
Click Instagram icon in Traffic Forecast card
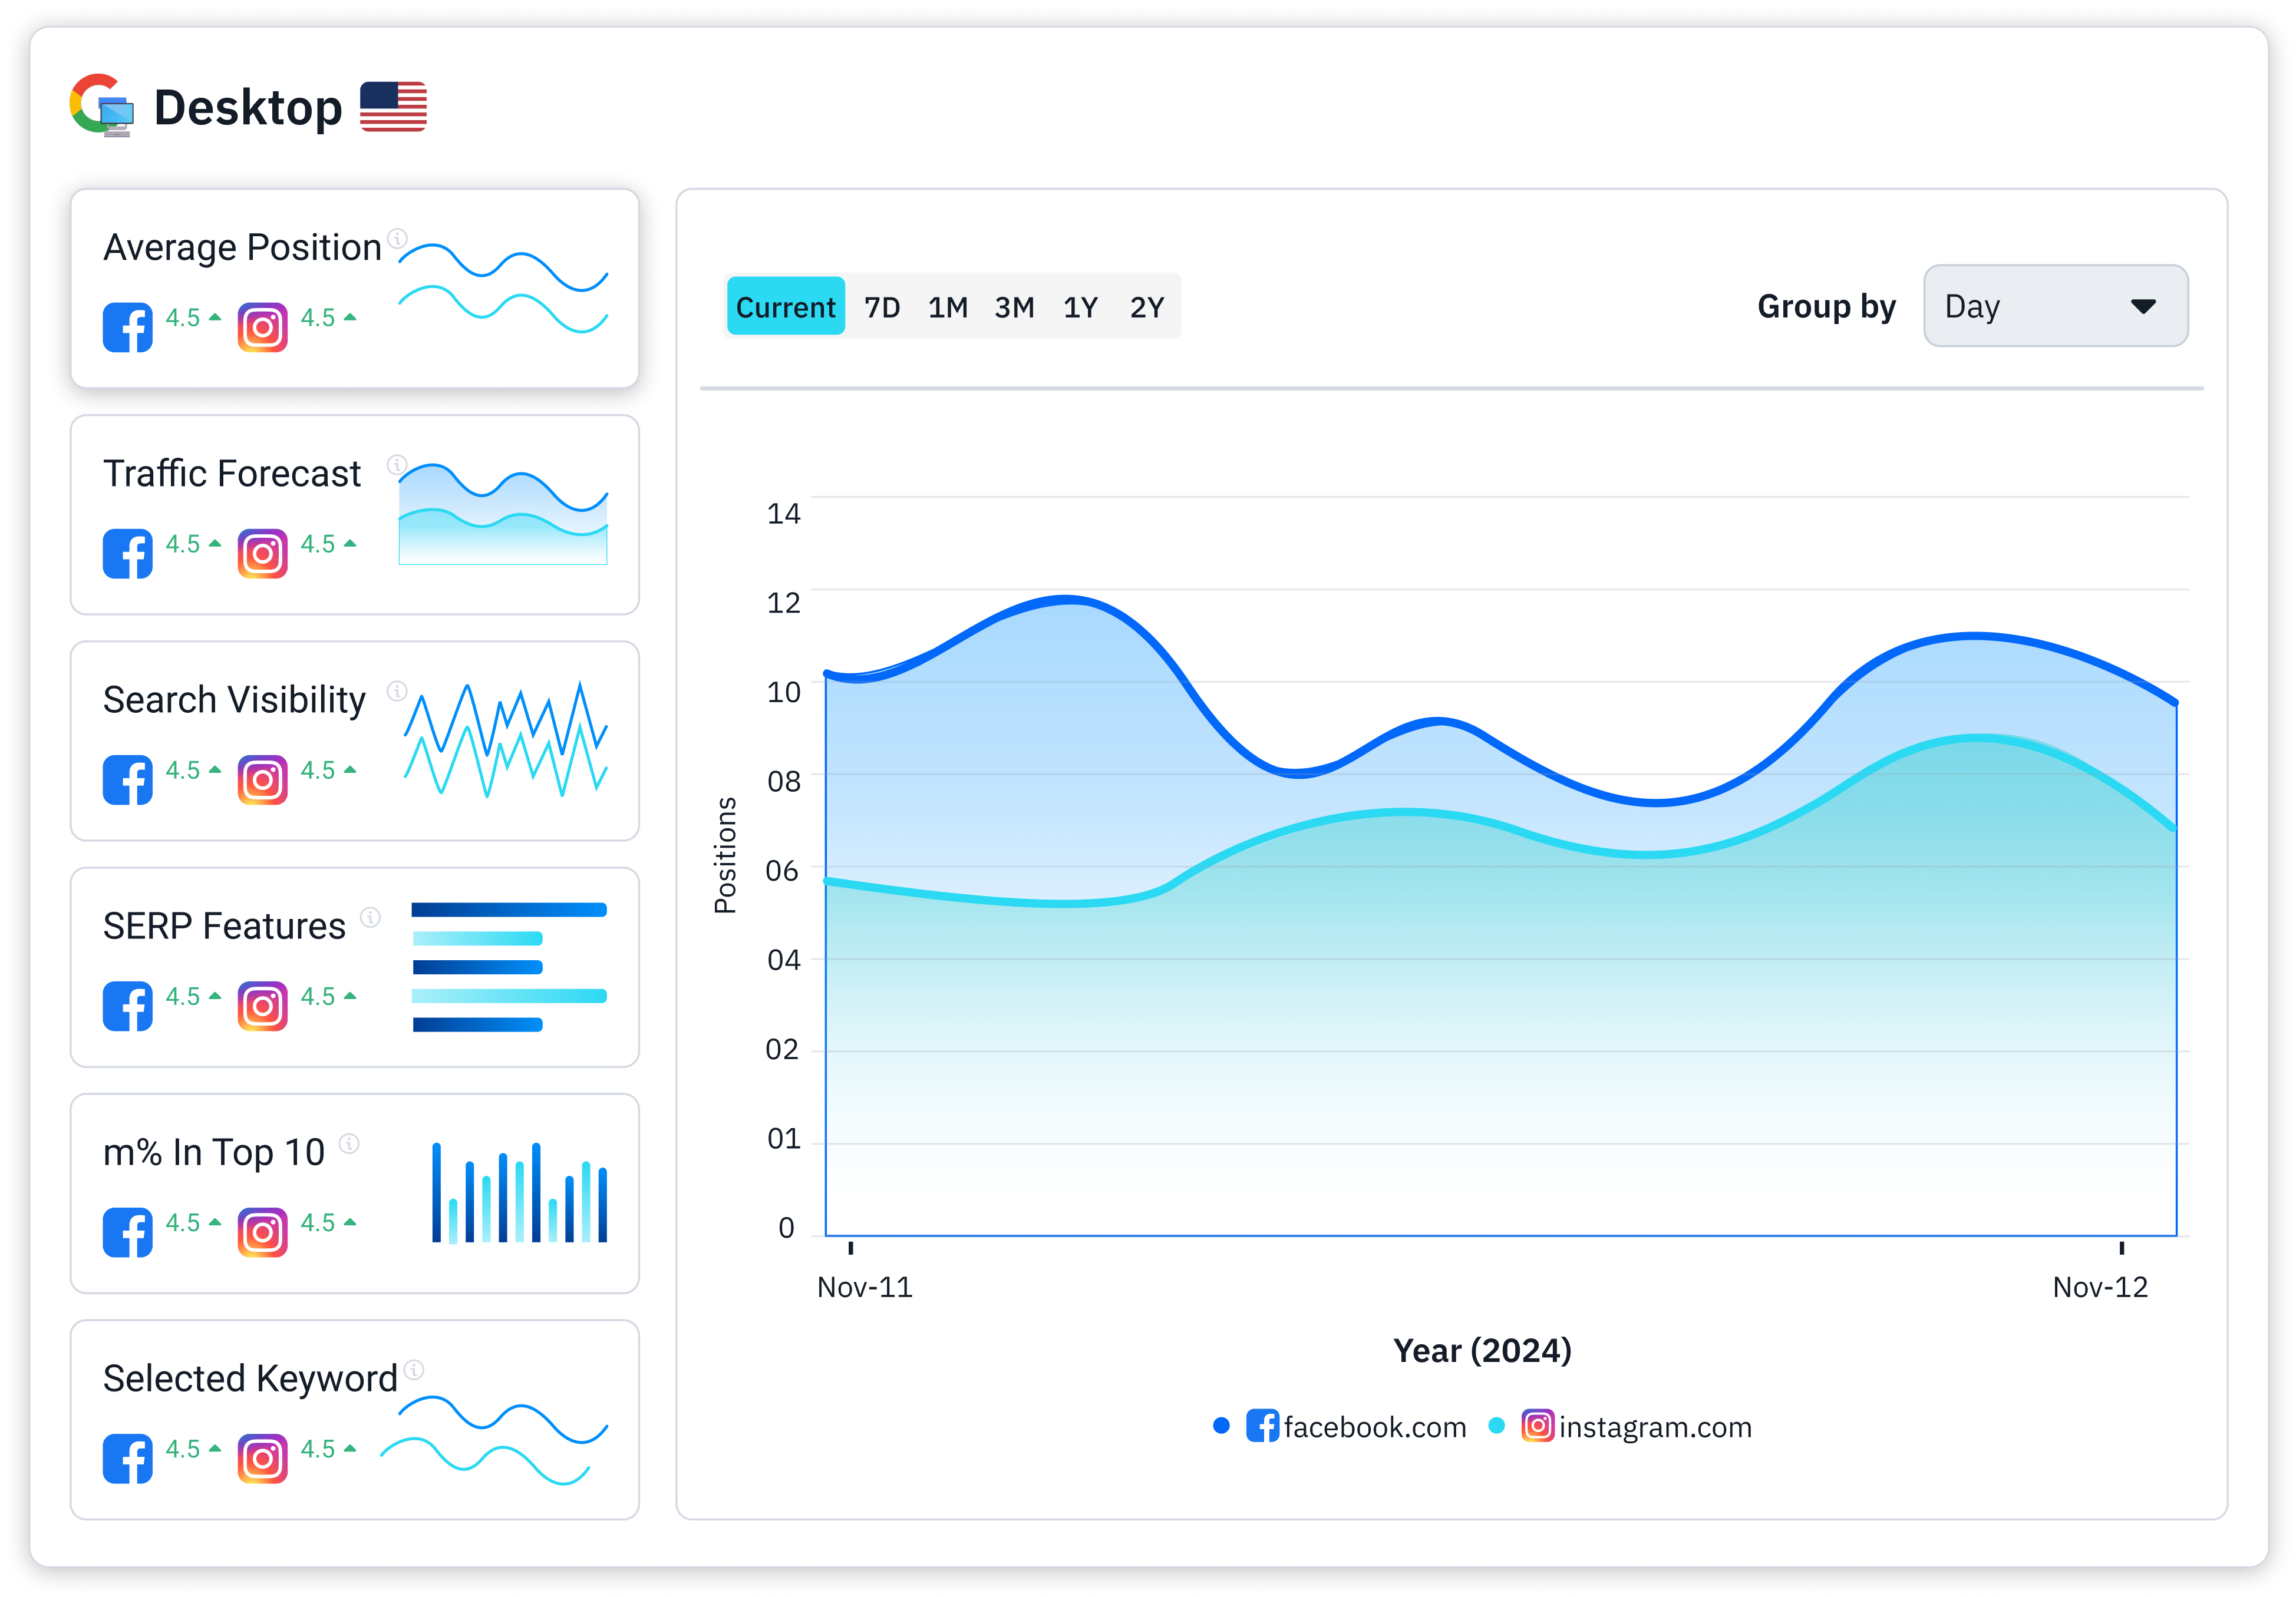coord(262,554)
